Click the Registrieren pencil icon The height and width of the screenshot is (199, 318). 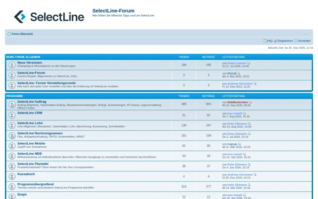click(276, 41)
